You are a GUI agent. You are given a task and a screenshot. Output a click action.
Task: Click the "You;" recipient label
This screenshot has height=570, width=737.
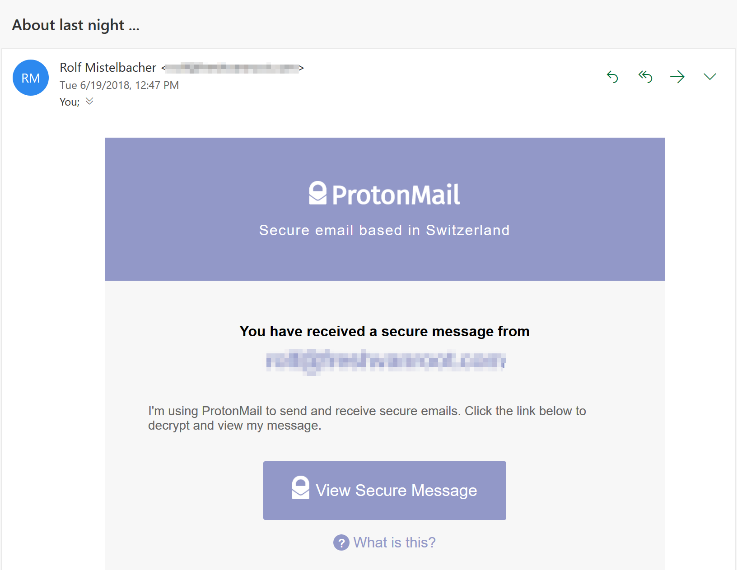[x=69, y=102]
